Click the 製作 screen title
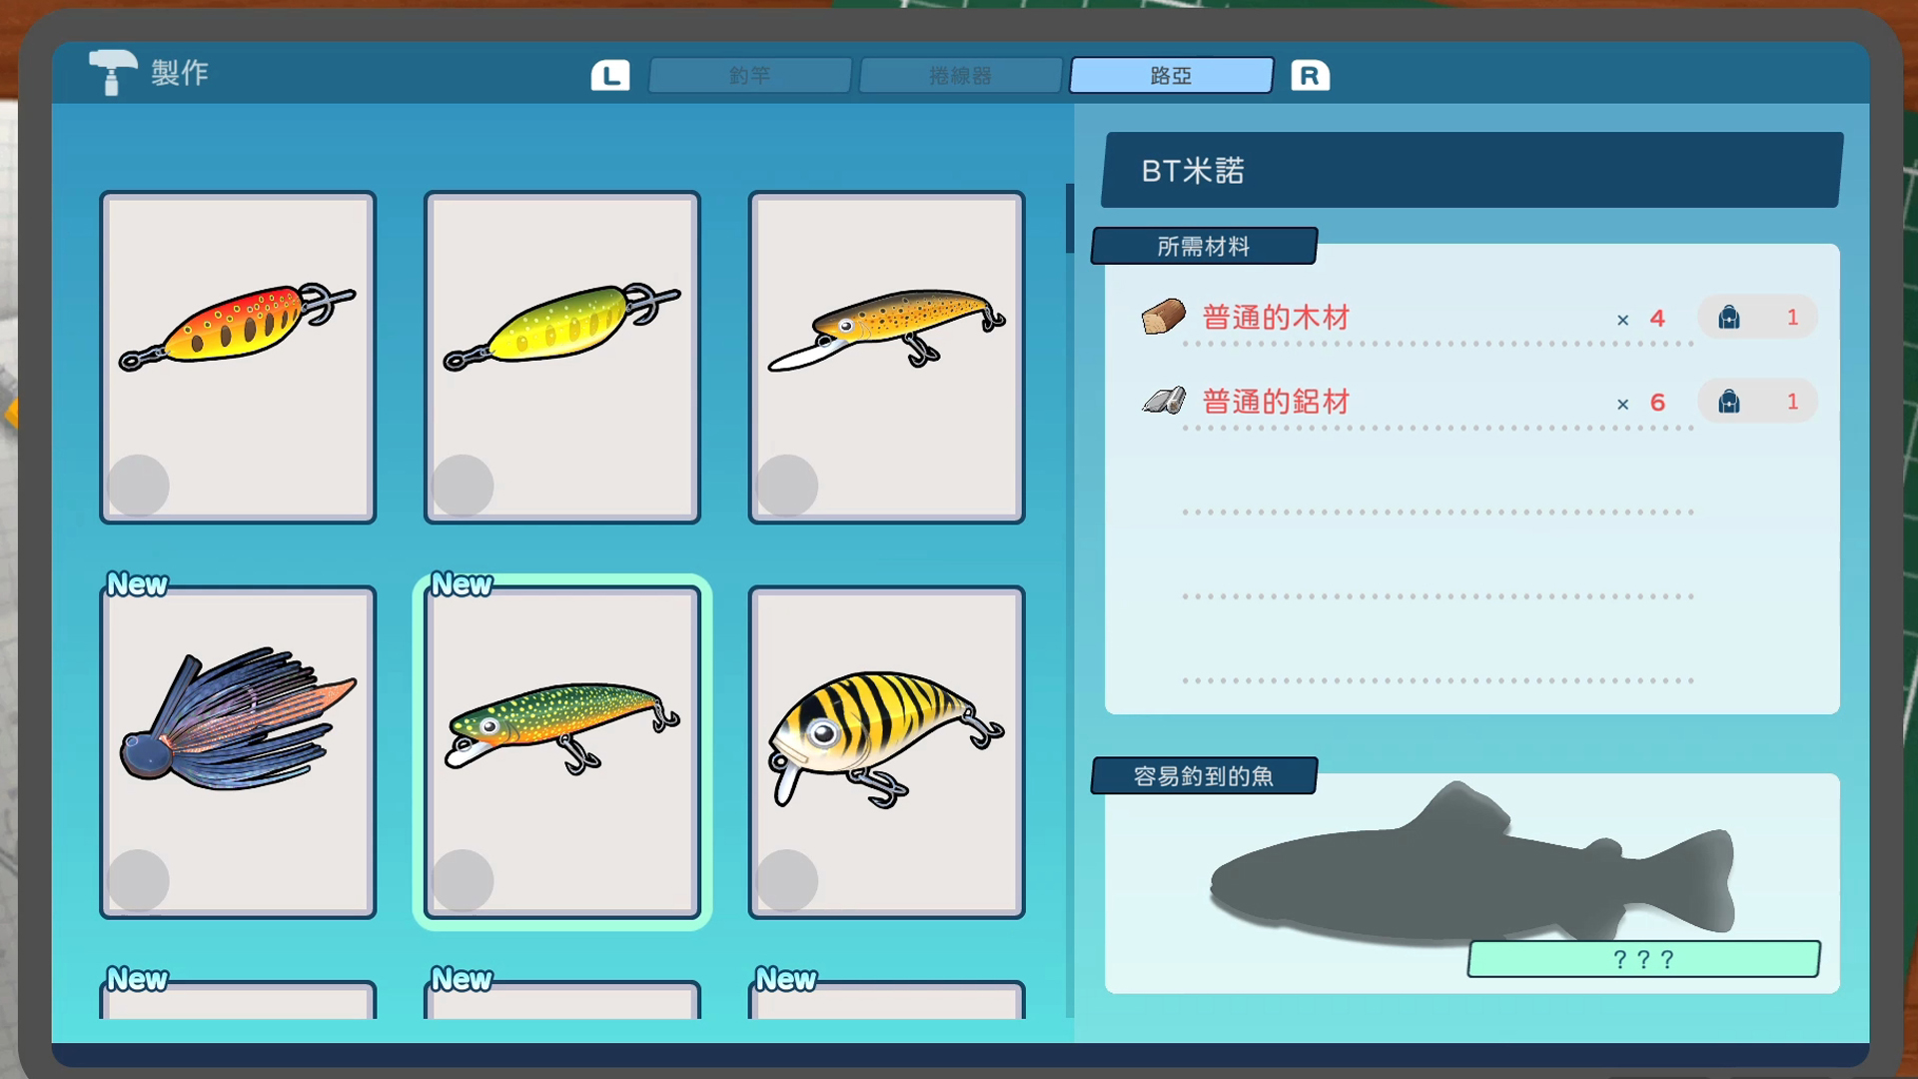 point(180,73)
